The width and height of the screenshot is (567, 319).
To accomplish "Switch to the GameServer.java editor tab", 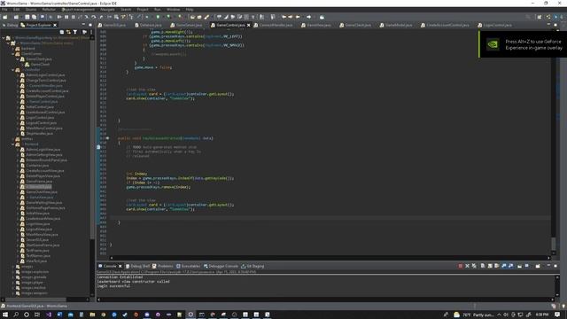I will coord(186,25).
